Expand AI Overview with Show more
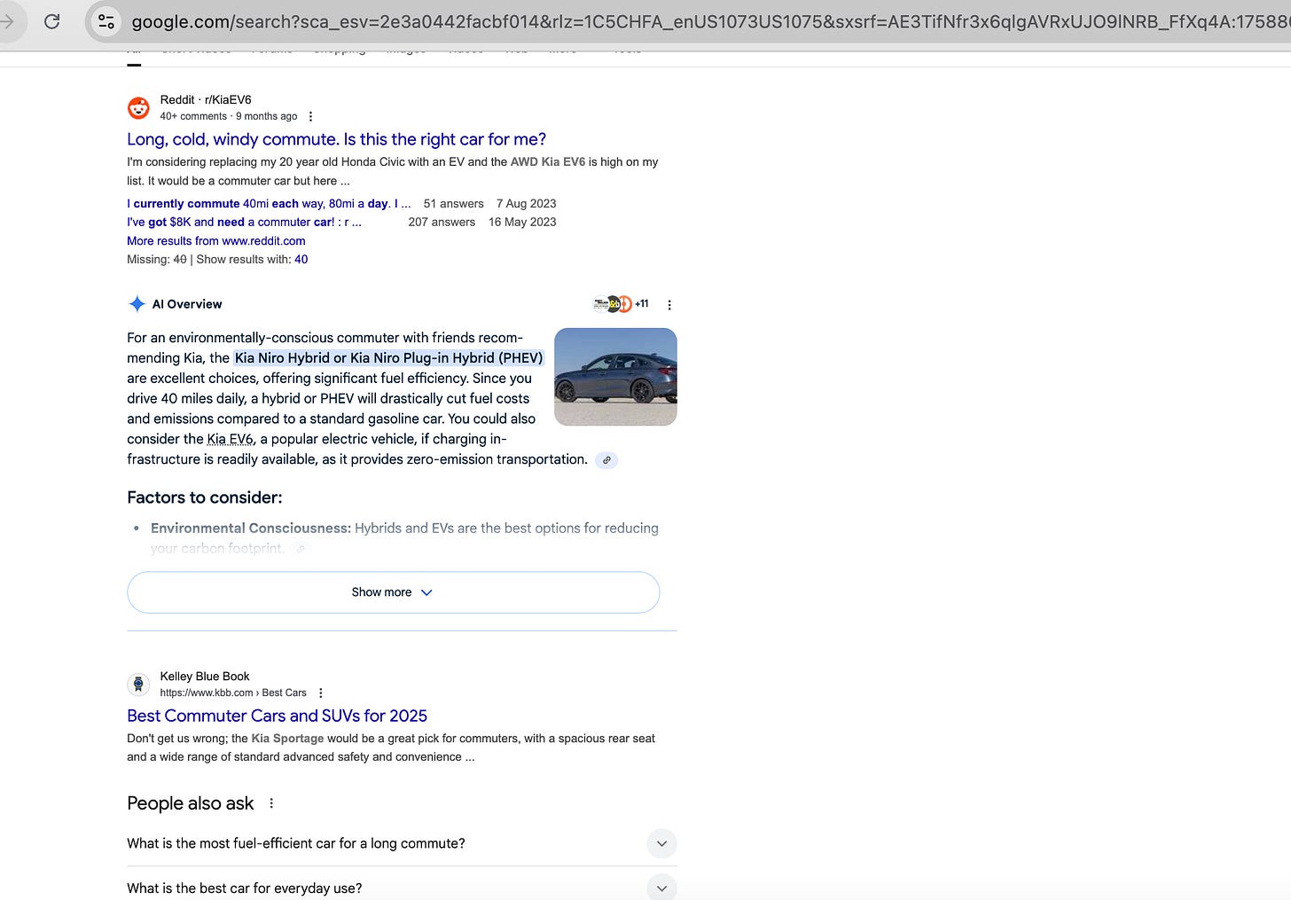The width and height of the screenshot is (1291, 900). click(393, 592)
